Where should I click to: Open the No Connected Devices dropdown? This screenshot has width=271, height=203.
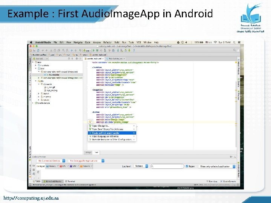click(x=51, y=161)
